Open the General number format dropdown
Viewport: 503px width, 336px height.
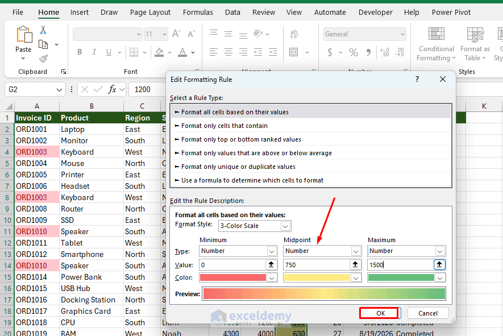tap(402, 34)
